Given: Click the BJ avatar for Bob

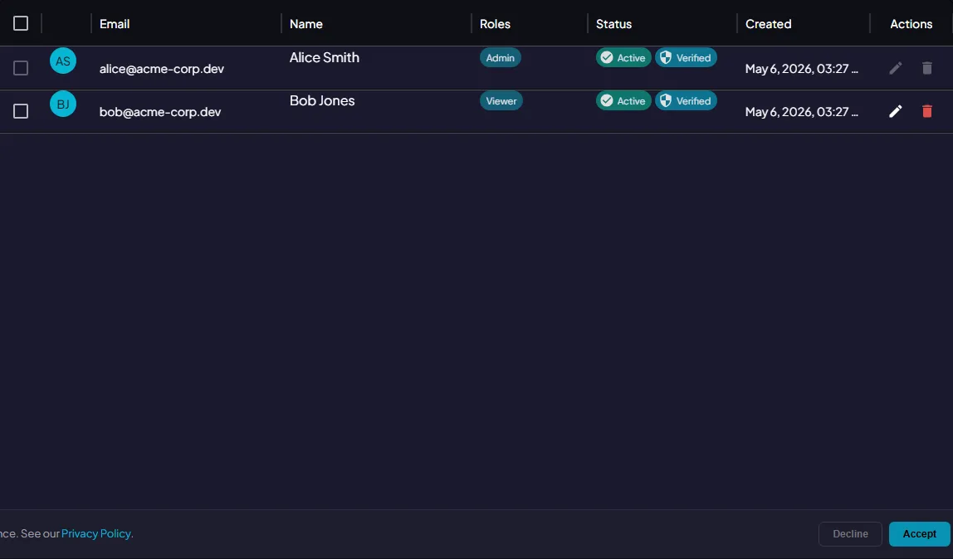Looking at the screenshot, I should click(63, 104).
